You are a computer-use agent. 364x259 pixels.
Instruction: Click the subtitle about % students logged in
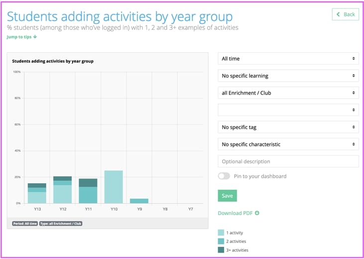click(122, 27)
